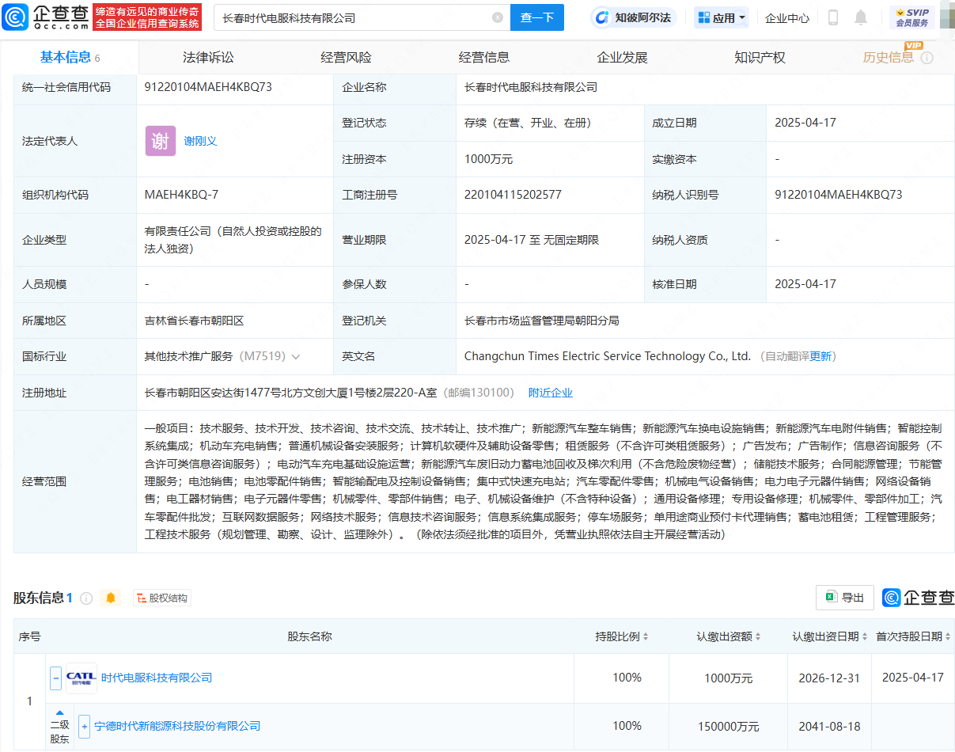Click the 知彼阿尔法 logo button
The width and height of the screenshot is (955, 752).
coord(633,17)
